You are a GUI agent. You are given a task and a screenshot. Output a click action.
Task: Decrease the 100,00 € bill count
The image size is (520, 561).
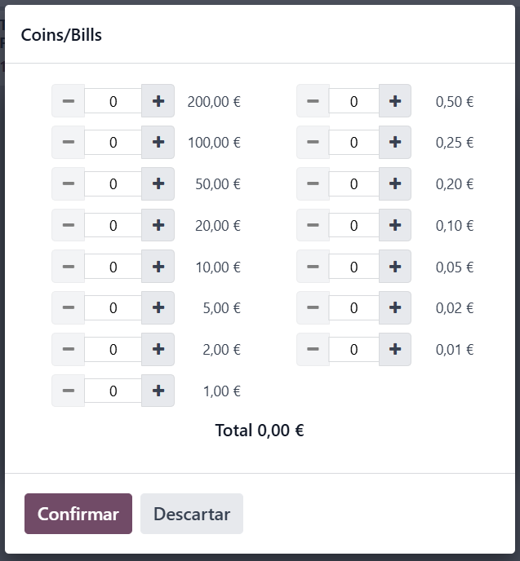pos(68,142)
